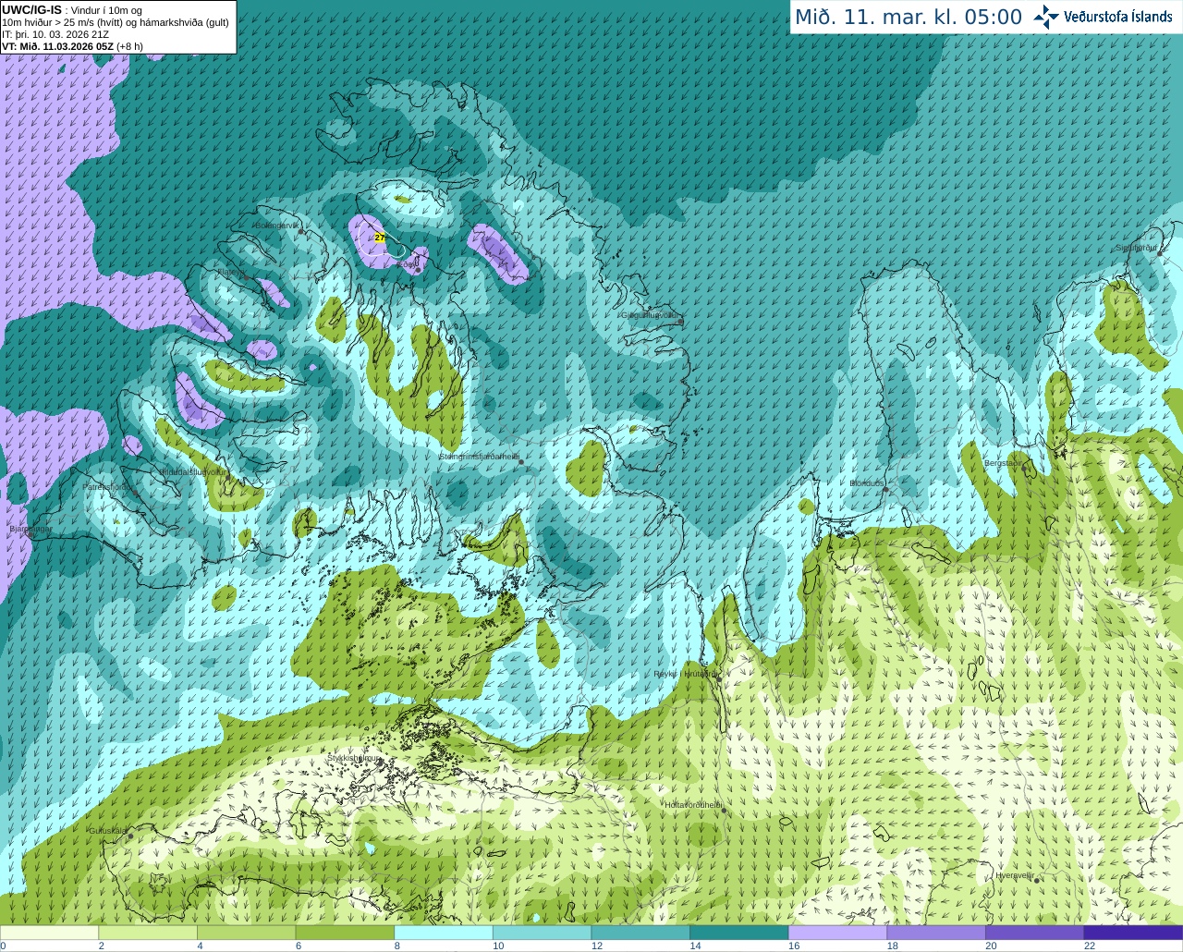Select the Blönduós station dot
Image resolution: width=1183 pixels, height=952 pixels.
(x=884, y=490)
